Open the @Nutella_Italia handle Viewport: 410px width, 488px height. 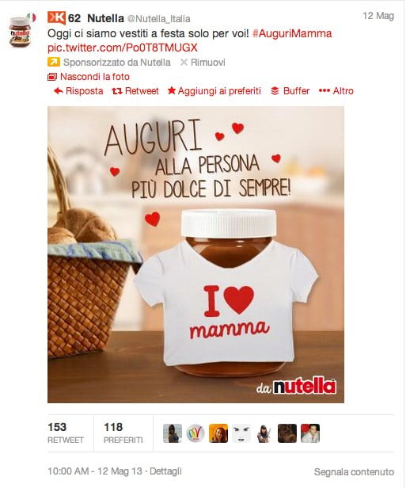click(159, 19)
